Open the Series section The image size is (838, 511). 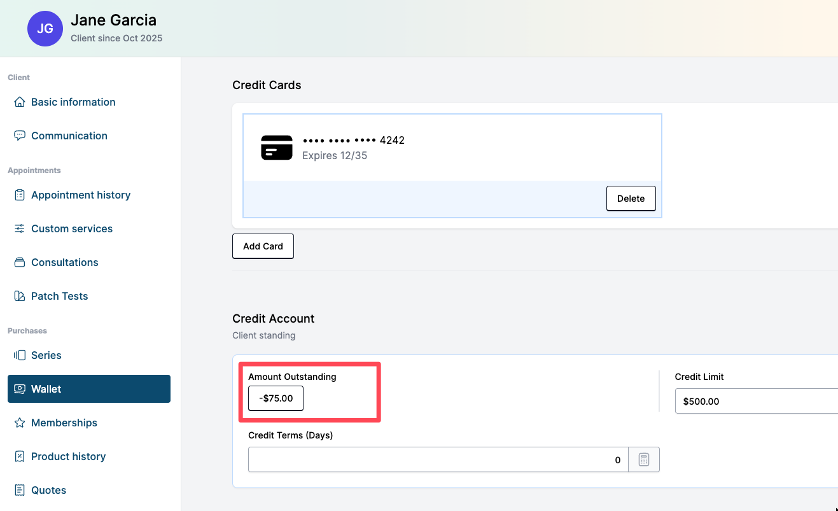(x=46, y=355)
